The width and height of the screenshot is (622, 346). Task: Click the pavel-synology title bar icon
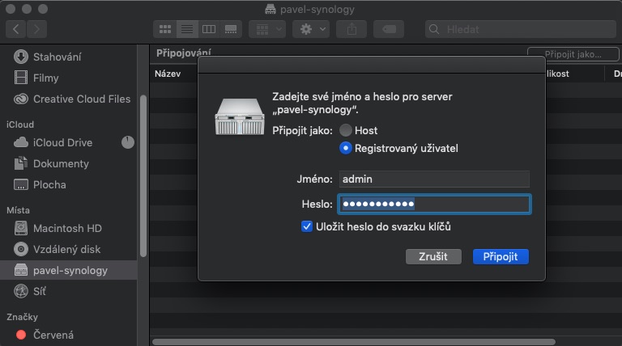[271, 9]
